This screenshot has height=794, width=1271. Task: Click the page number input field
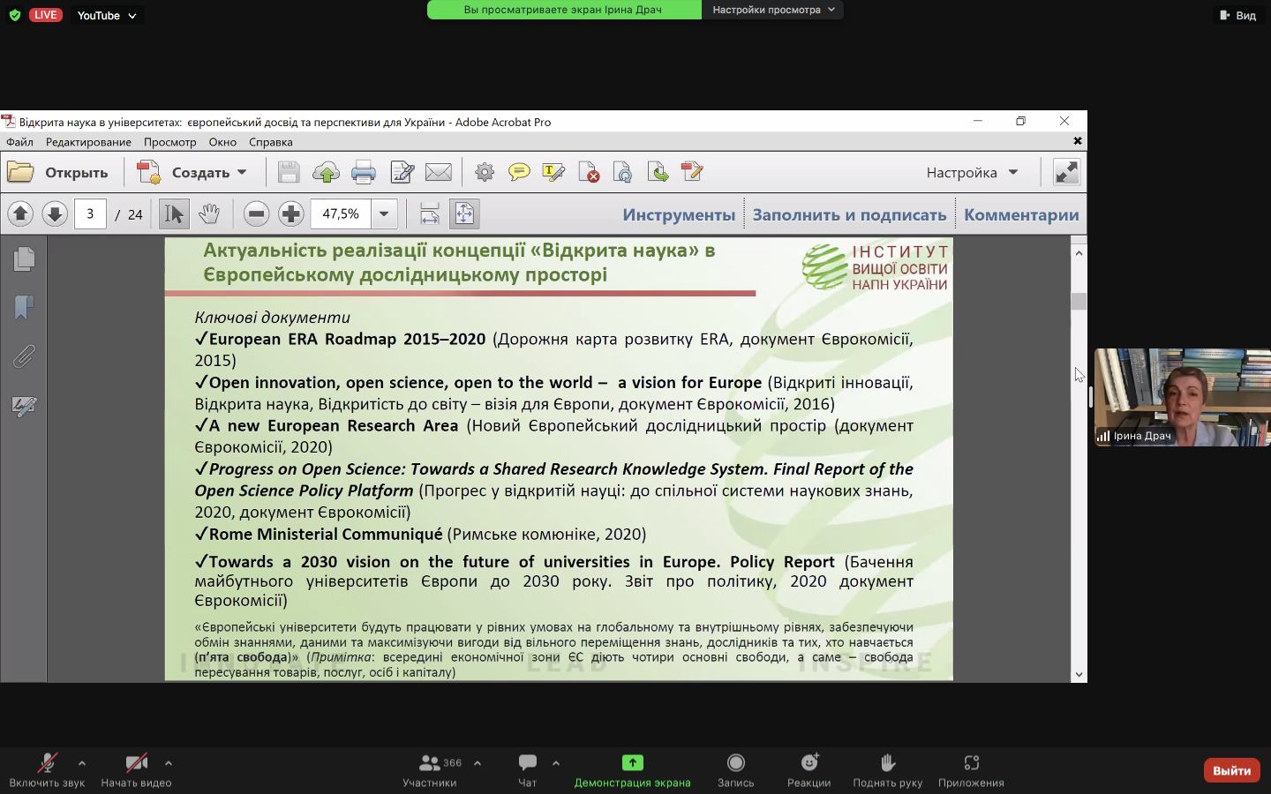(x=90, y=213)
